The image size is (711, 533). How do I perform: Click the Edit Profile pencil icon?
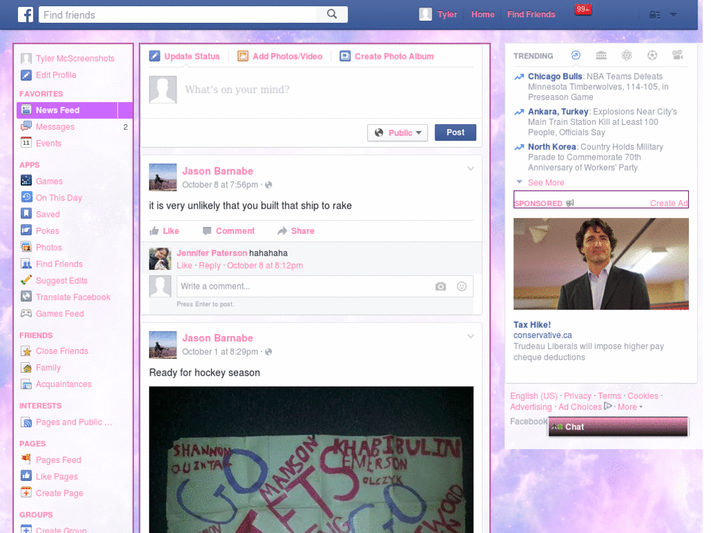tap(26, 75)
